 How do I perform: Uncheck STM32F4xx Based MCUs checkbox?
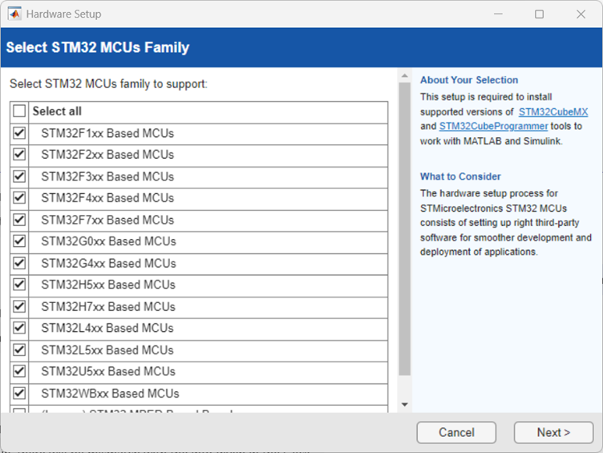(19, 198)
